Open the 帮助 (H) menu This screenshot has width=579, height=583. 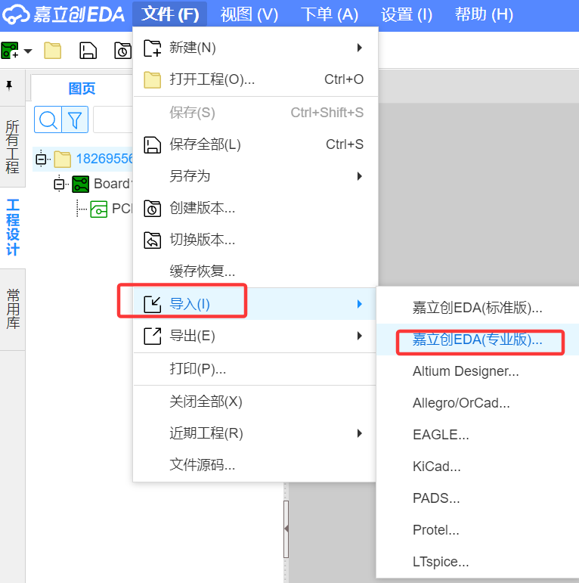(x=484, y=14)
